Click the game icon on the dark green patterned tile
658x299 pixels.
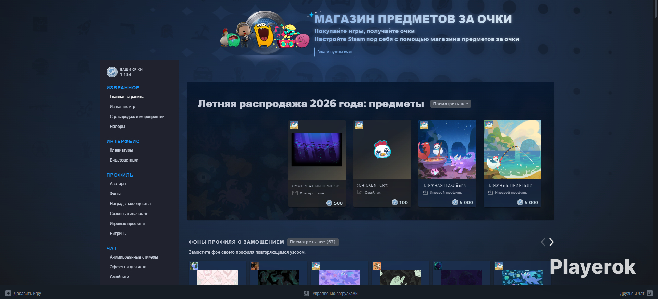pos(255,266)
